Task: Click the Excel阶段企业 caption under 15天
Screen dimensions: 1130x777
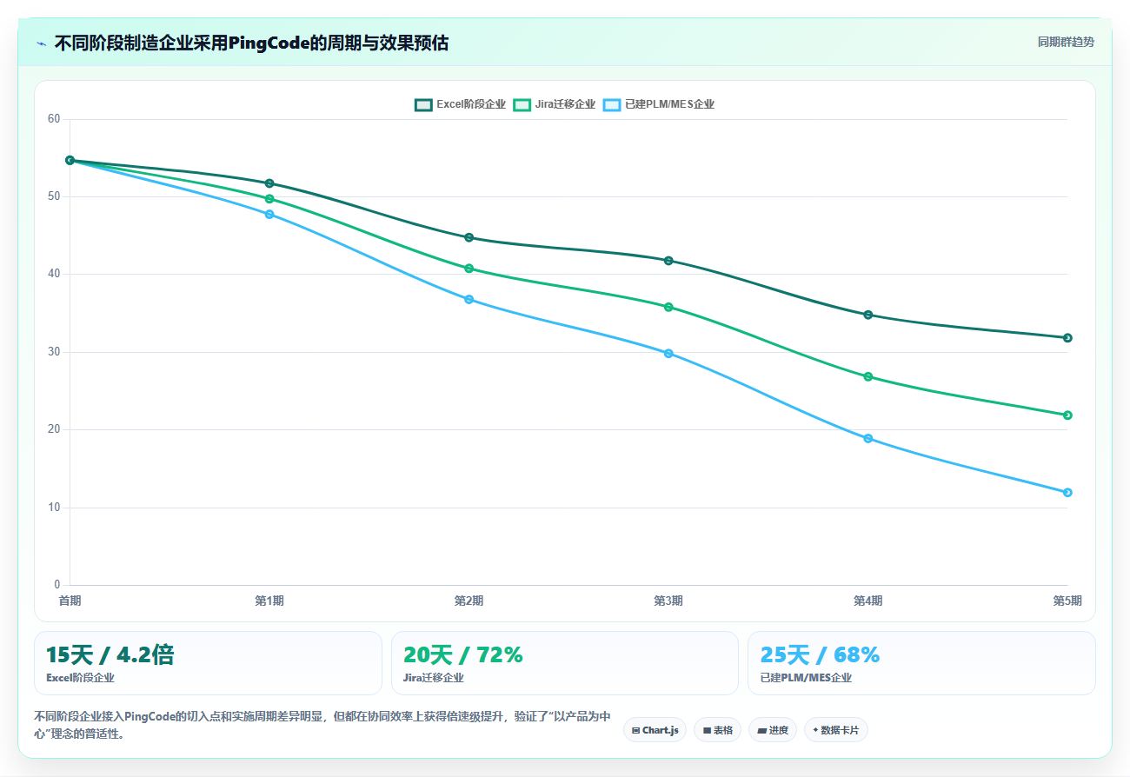Action: pyautogui.click(x=80, y=678)
